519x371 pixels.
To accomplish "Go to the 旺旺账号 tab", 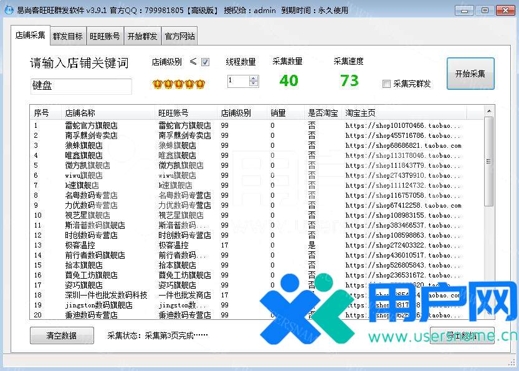I will pyautogui.click(x=105, y=36).
